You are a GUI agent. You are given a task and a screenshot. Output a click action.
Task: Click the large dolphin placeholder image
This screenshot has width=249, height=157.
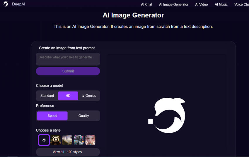point(166,115)
